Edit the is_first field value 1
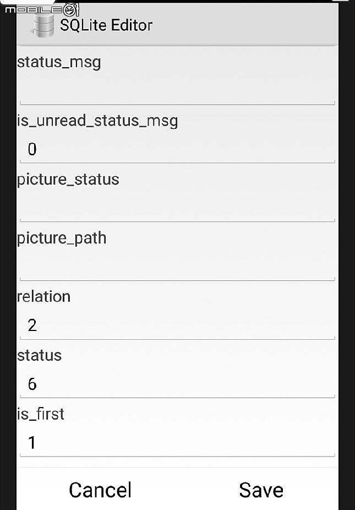The image size is (355, 510). [177, 443]
